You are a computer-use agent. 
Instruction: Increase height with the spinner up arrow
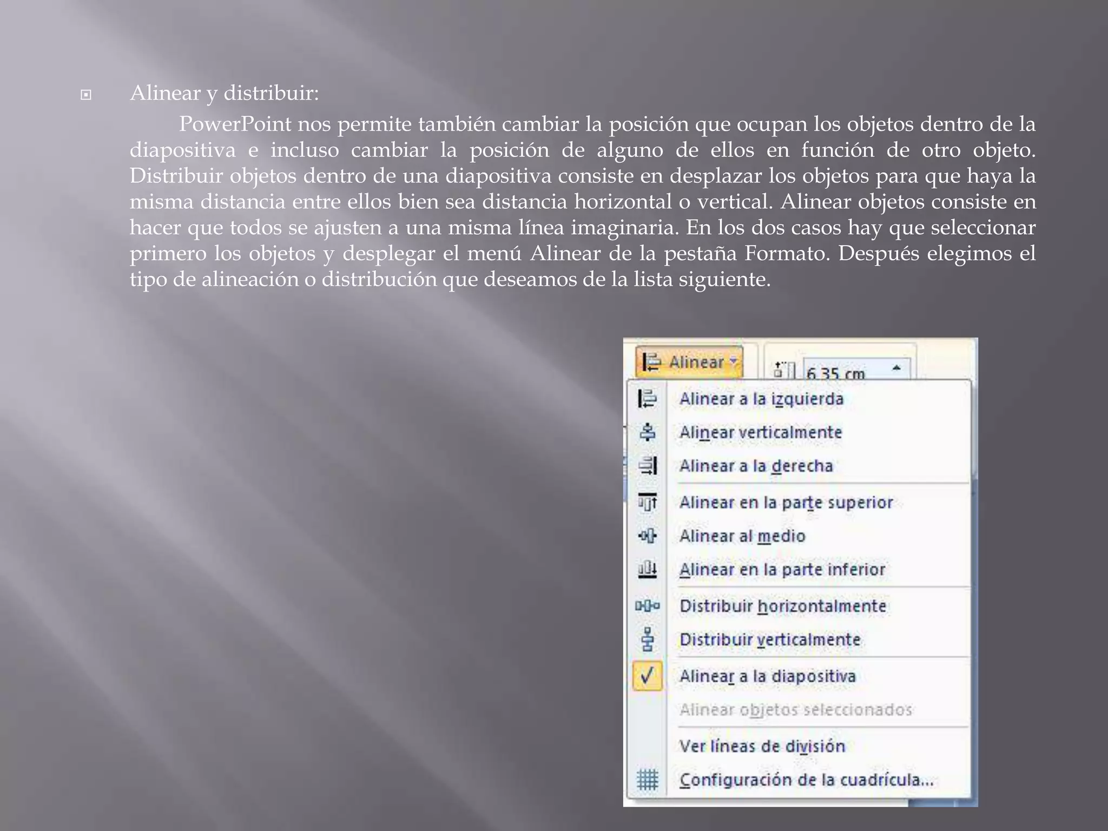coord(896,367)
